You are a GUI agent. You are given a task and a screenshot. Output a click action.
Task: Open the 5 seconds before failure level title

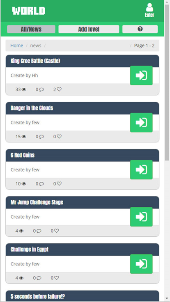38,296
